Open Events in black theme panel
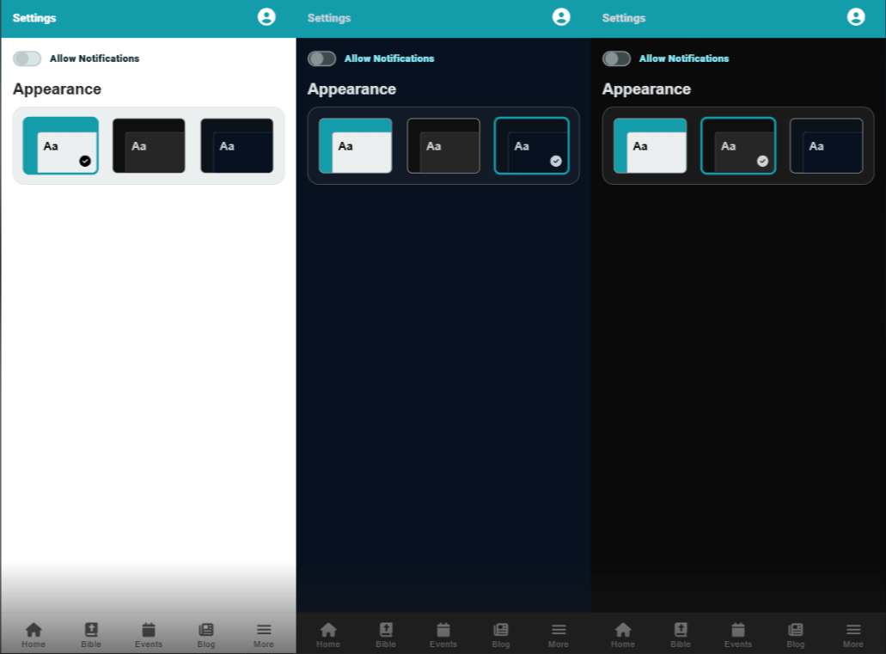Screen dimensions: 886x654 [x=738, y=635]
